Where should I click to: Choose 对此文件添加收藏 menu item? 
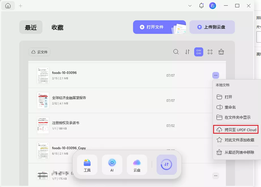tap(237, 140)
